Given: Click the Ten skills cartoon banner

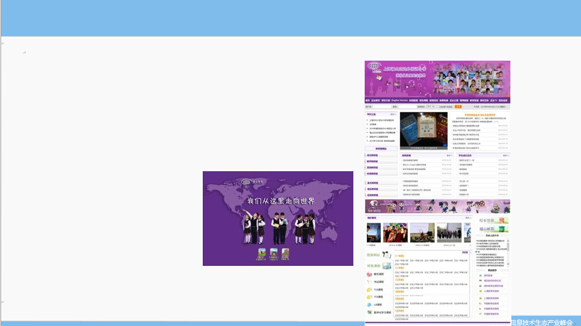Looking at the screenshot, I should (437, 206).
